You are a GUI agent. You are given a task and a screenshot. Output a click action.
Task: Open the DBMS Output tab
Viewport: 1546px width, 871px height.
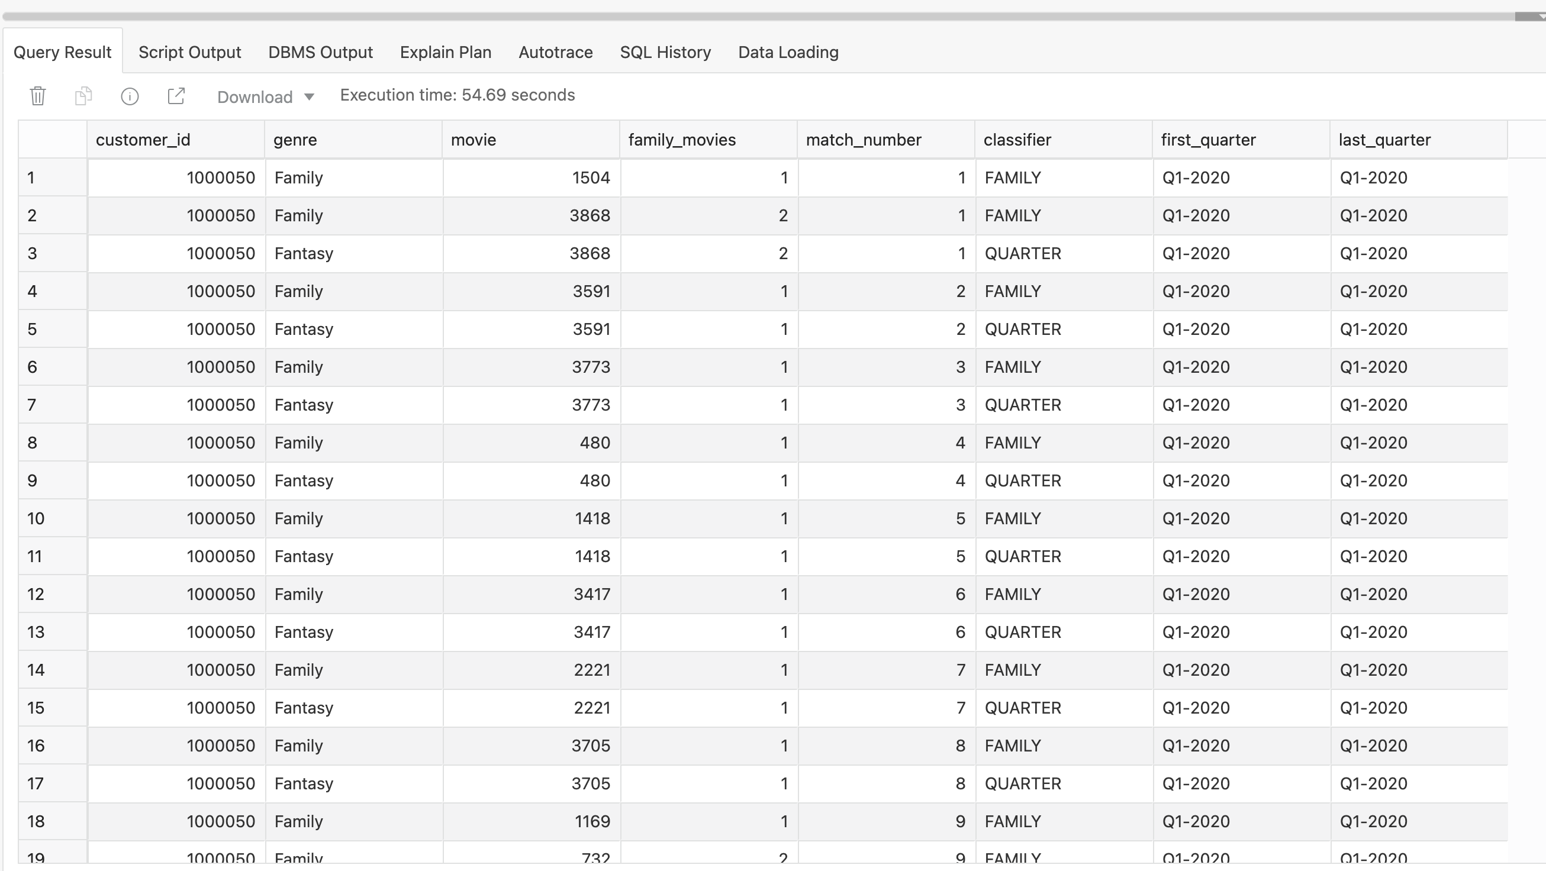tap(320, 52)
